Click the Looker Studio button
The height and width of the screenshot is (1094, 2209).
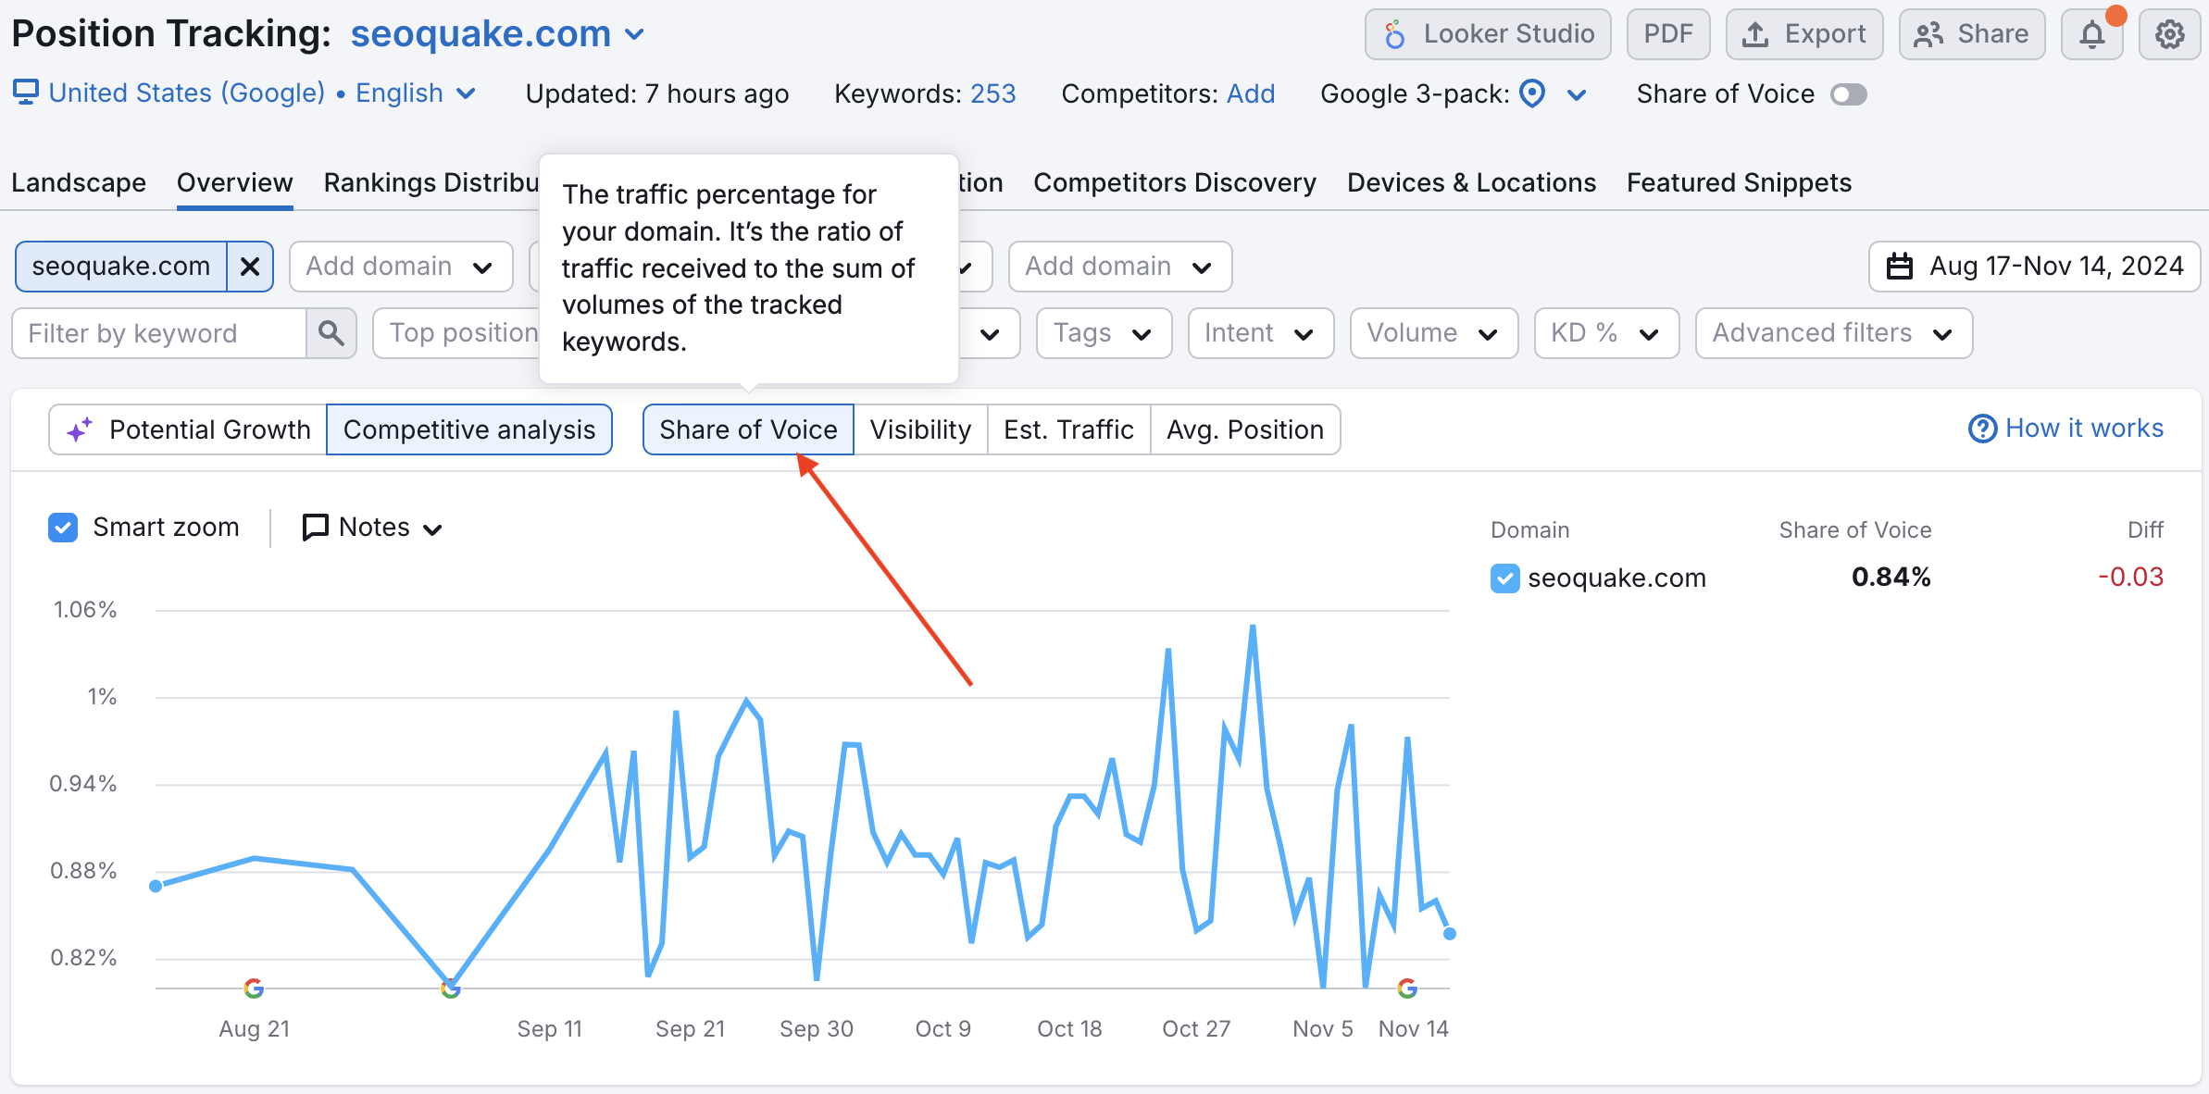tap(1488, 35)
